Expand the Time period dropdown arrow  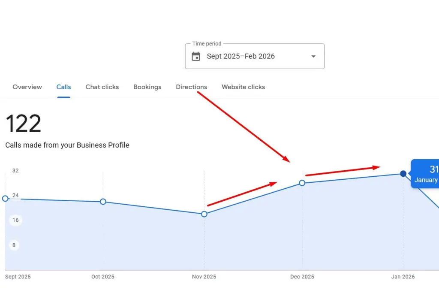(x=313, y=56)
